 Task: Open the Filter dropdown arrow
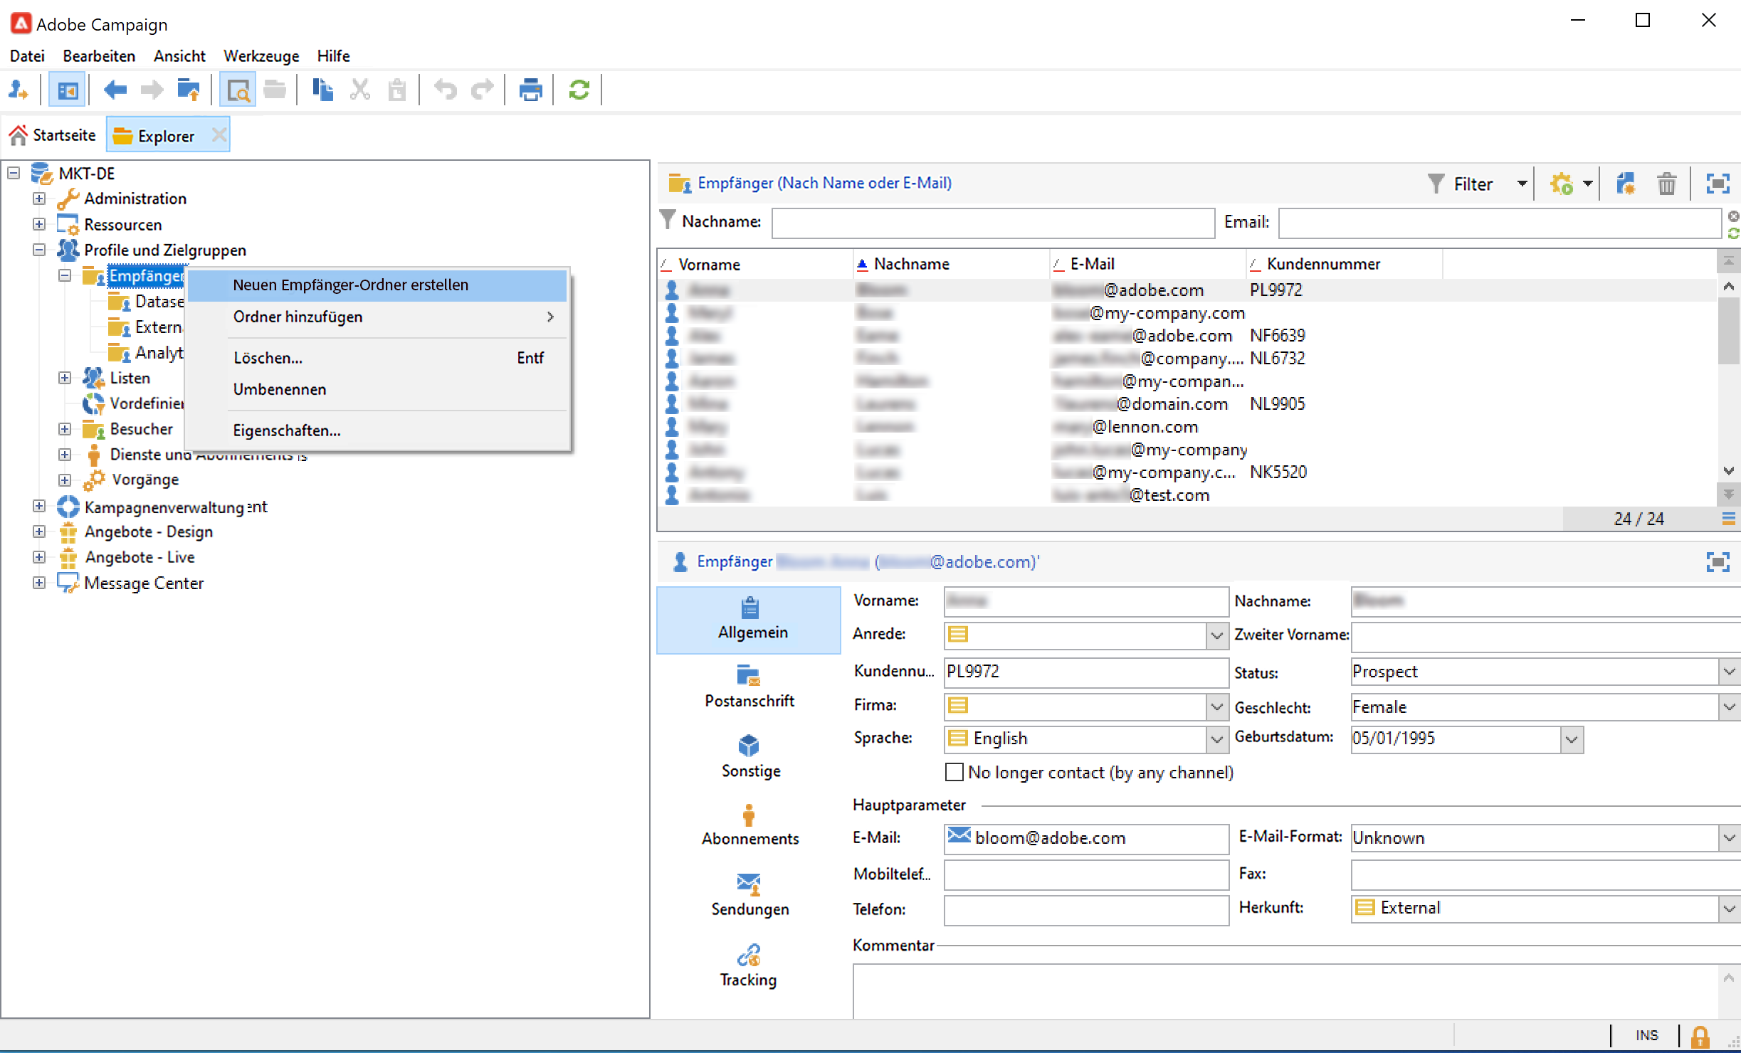tap(1522, 184)
